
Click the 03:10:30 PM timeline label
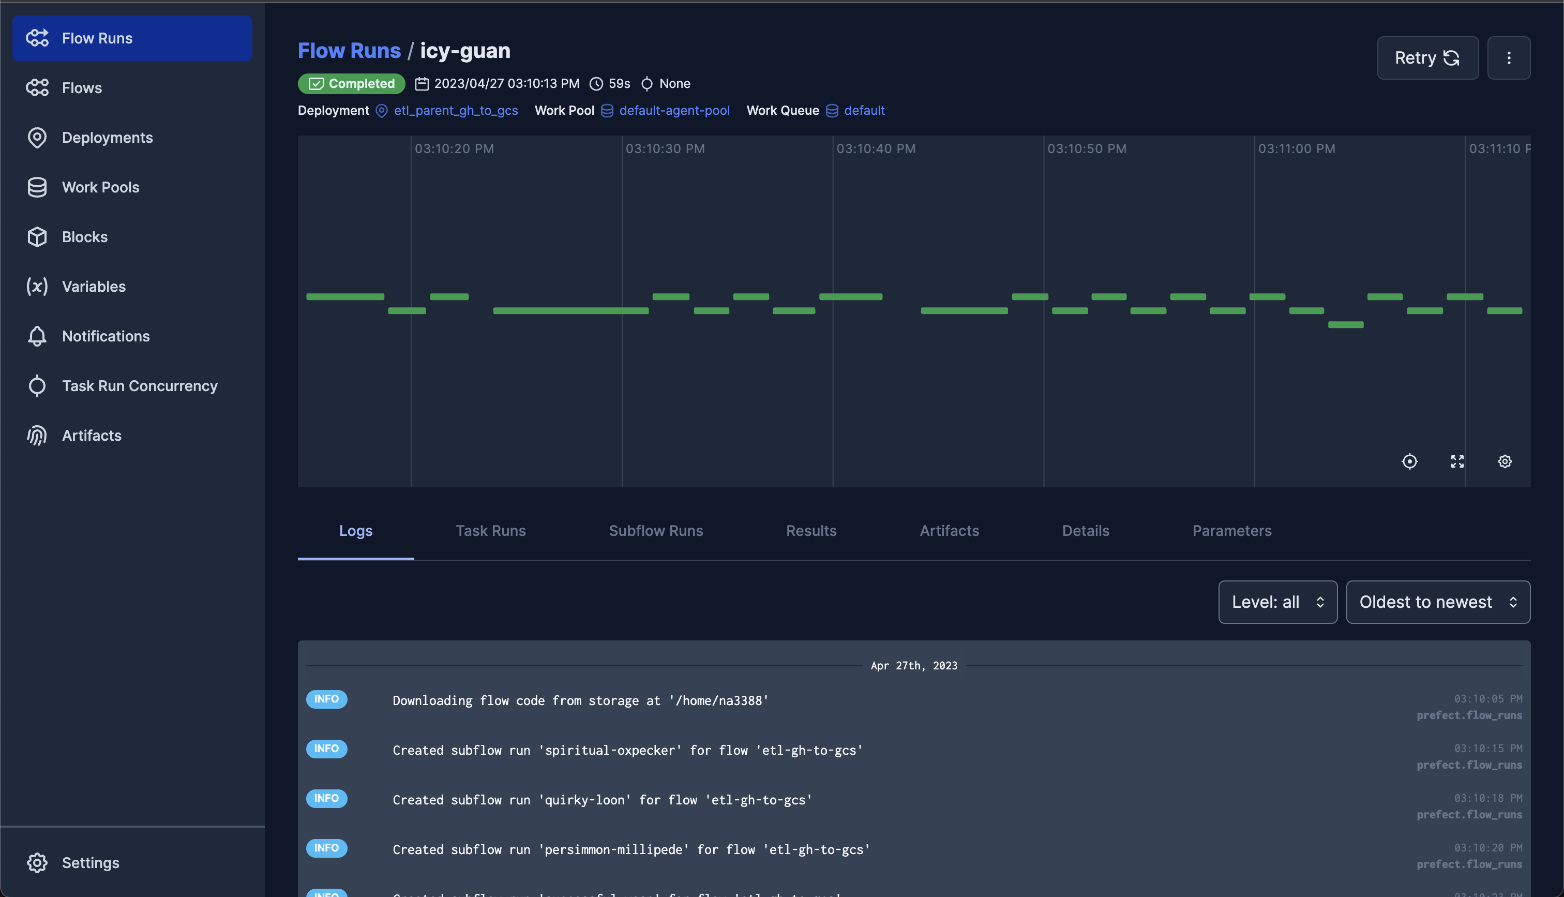(665, 148)
